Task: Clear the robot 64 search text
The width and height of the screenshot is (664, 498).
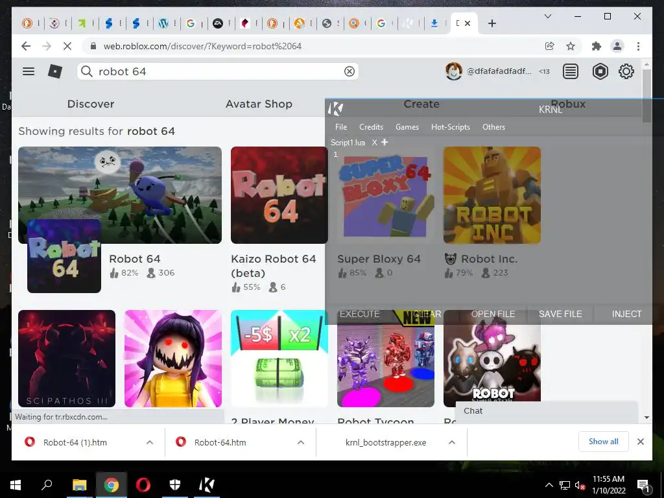Action: click(350, 71)
